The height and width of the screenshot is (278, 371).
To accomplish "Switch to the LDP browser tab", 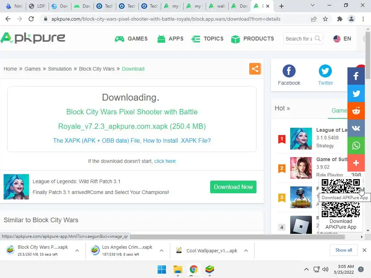I will (x=37, y=6).
